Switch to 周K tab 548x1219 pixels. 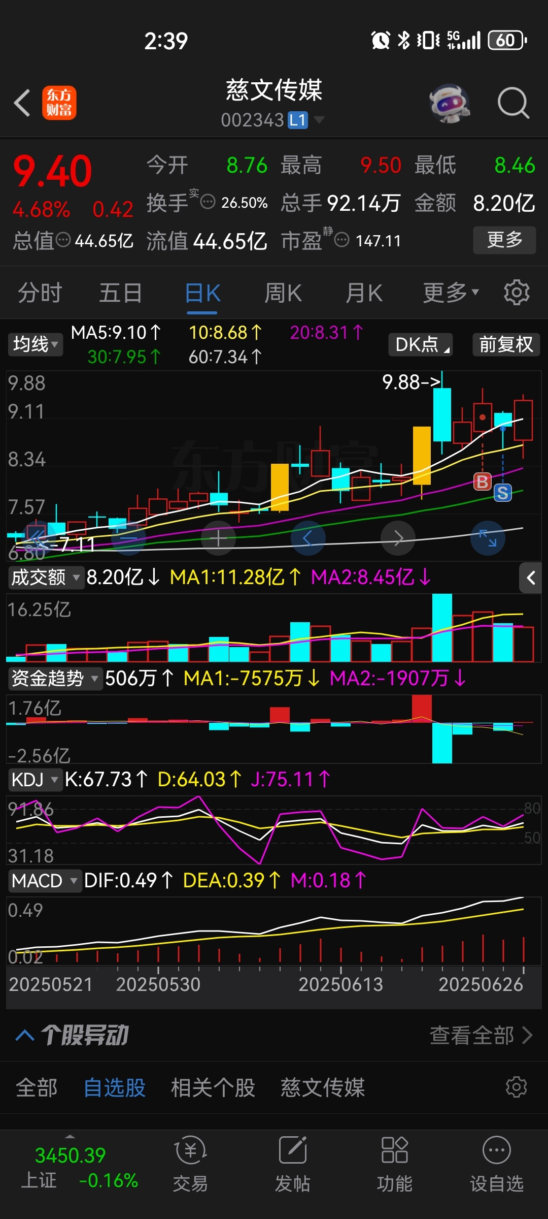[x=283, y=293]
